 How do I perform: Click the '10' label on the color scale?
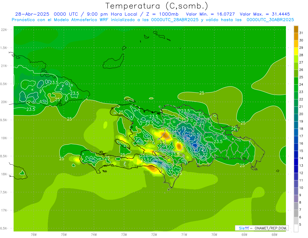[301, 188]
